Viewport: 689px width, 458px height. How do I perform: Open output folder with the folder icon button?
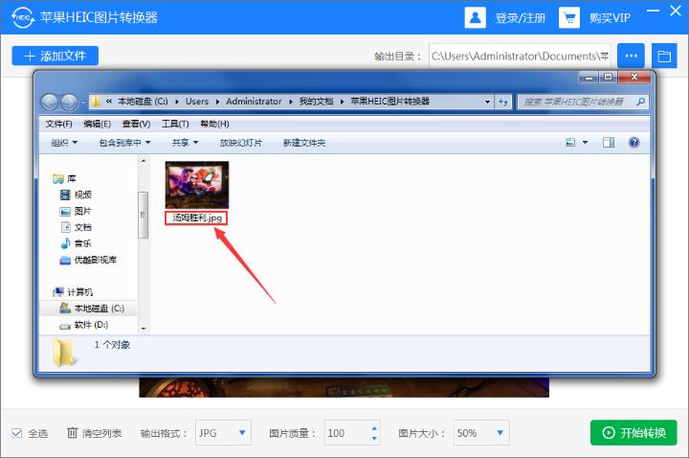click(664, 56)
